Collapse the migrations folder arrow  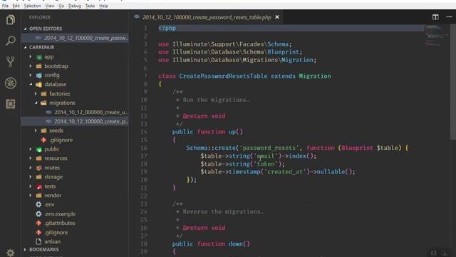click(36, 103)
